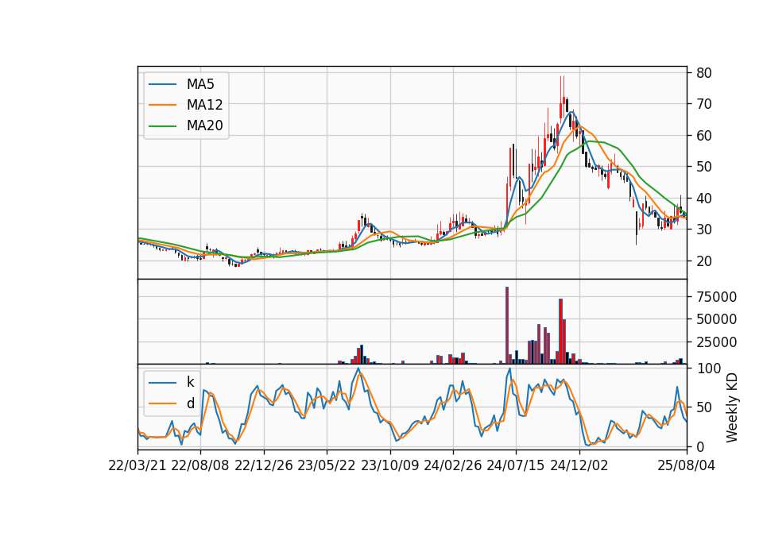Click the d legend label
This screenshot has width=763, height=548.
(x=190, y=403)
